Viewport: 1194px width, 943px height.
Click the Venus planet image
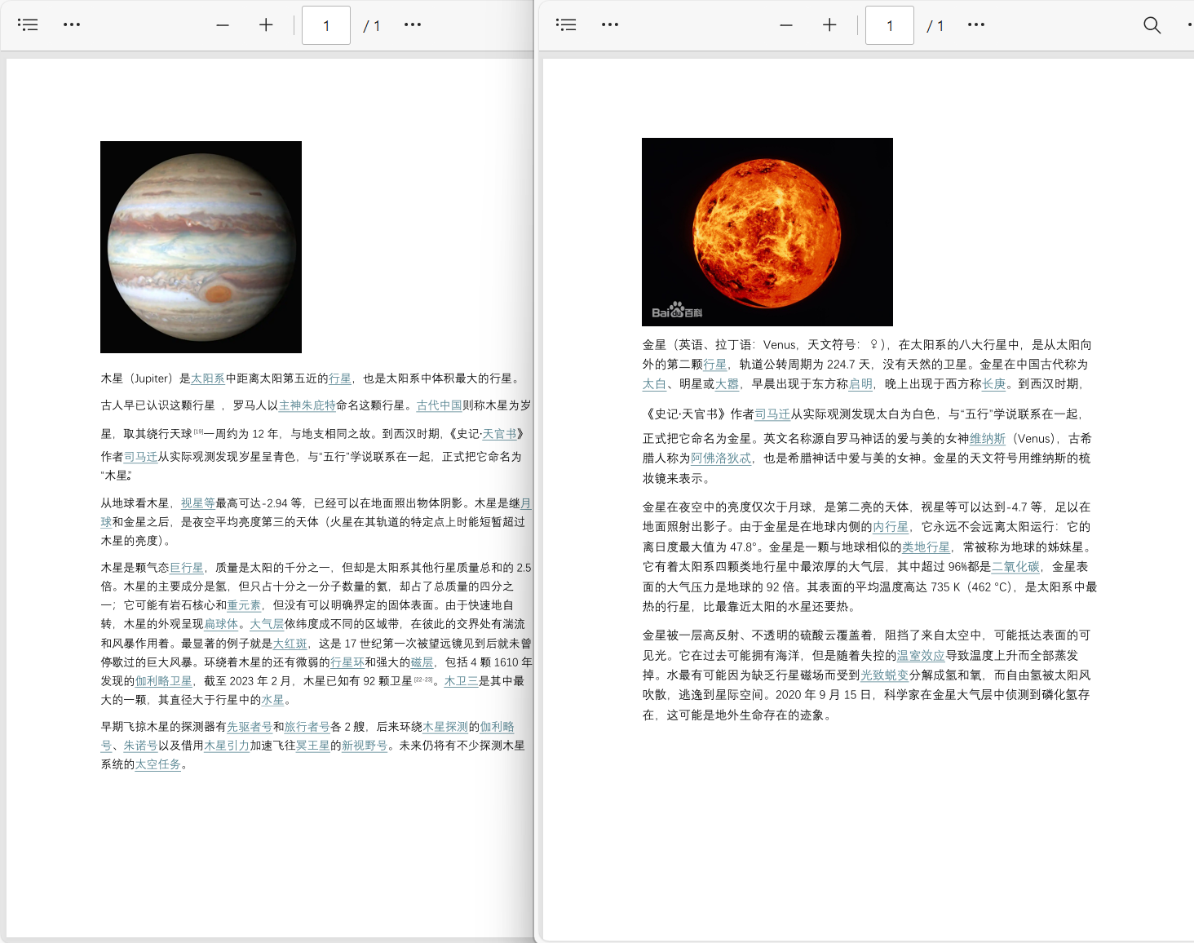(x=767, y=232)
